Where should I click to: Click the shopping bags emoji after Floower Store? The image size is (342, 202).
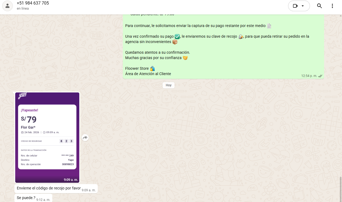point(152,68)
